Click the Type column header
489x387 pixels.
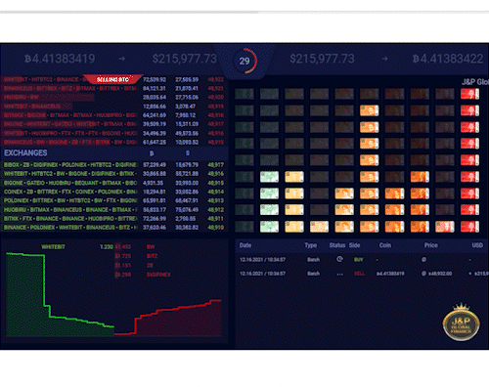tap(311, 245)
